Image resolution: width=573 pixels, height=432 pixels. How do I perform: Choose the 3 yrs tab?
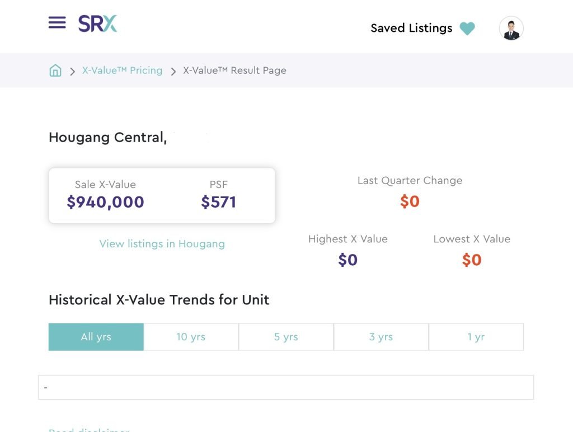point(381,337)
